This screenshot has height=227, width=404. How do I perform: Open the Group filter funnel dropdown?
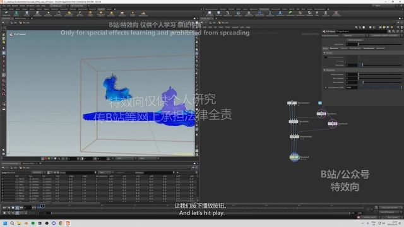click(95, 172)
